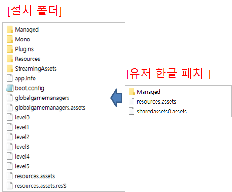This screenshot has height=192, width=232.
Task: Select the Resources folder name
Action: pos(27,59)
